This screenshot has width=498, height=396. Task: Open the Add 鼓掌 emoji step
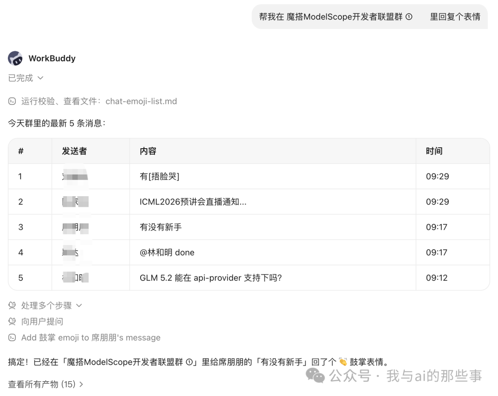(91, 337)
